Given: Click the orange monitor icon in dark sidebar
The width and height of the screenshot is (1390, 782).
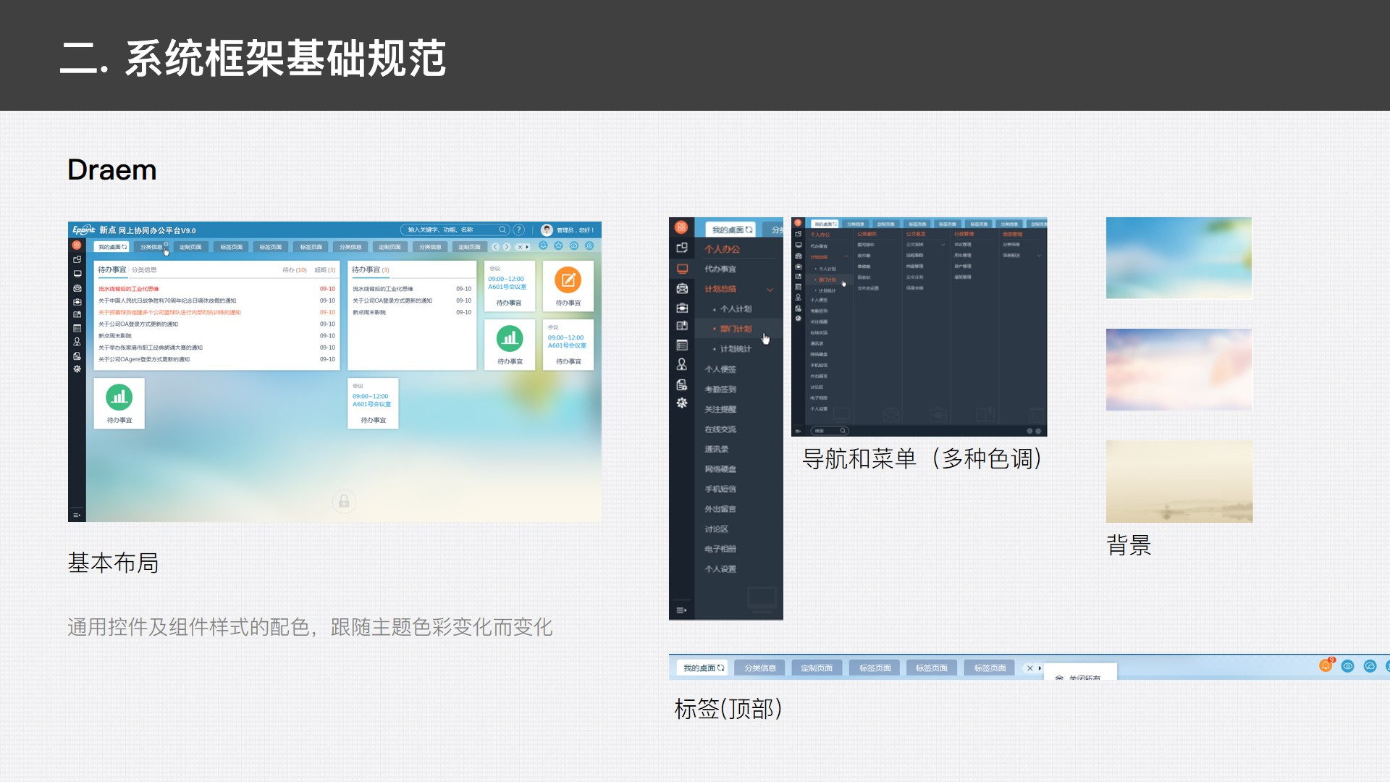Looking at the screenshot, I should click(681, 269).
